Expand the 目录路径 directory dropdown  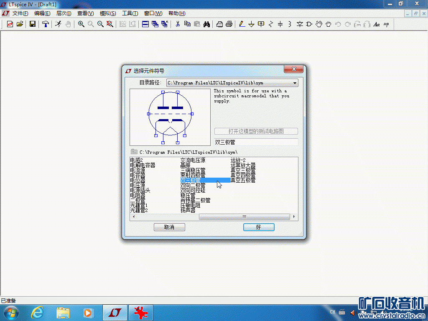pyautogui.click(x=295, y=83)
